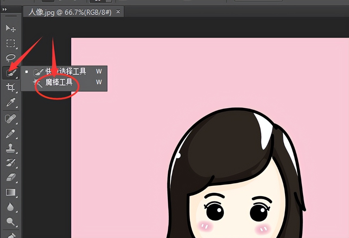The width and height of the screenshot is (349, 238).
Task: Expand the toolbar with double-arrow button
Action: coord(5,9)
